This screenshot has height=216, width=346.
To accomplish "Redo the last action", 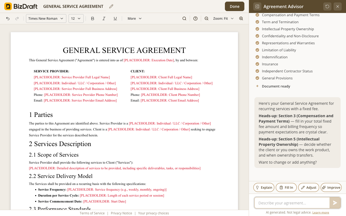I will coord(17,18).
